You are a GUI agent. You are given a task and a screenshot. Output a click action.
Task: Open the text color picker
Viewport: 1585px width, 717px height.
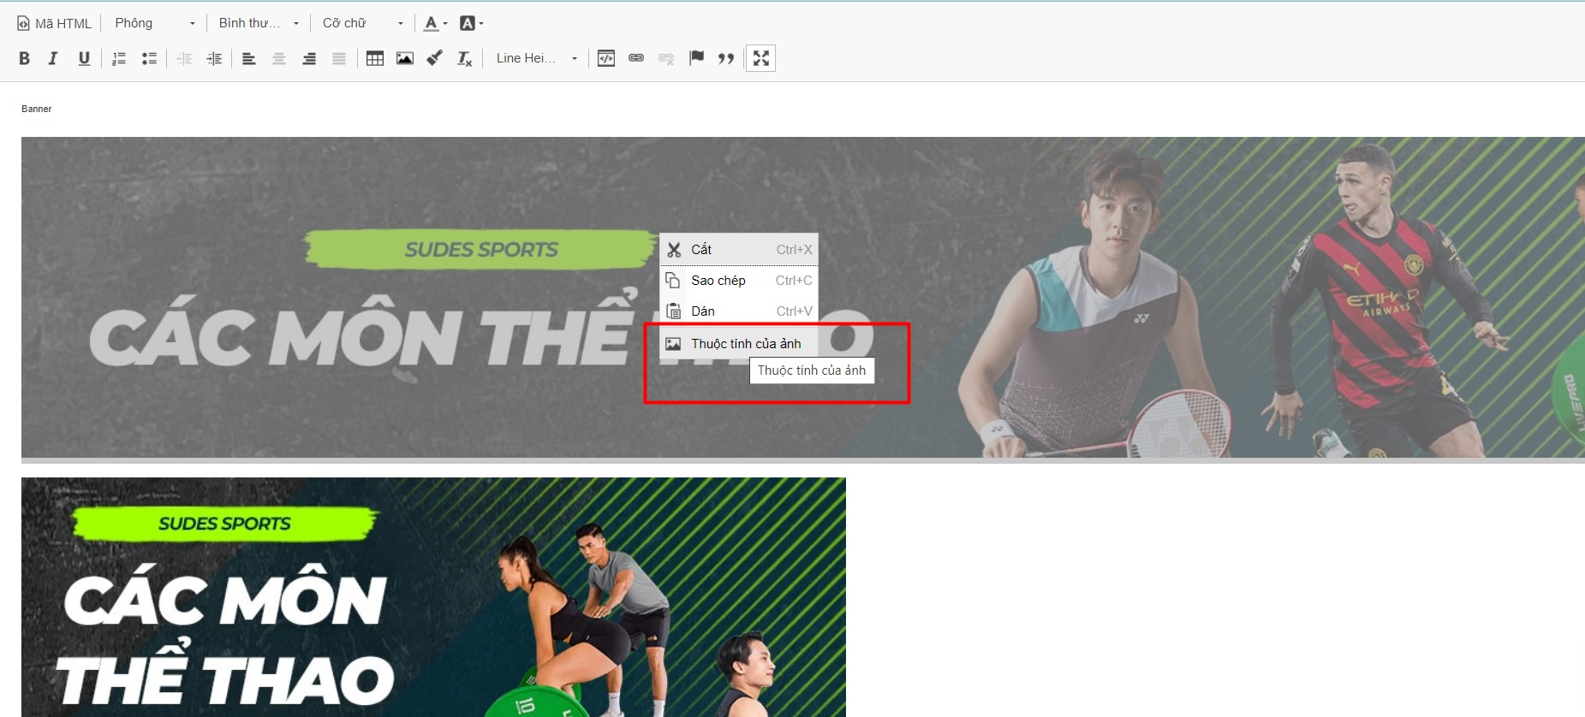pyautogui.click(x=435, y=23)
